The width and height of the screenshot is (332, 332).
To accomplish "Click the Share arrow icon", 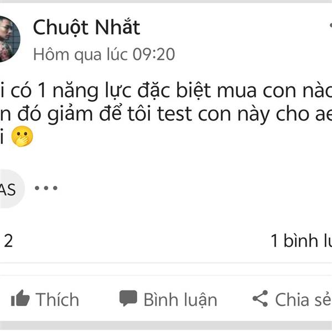I will [260, 299].
